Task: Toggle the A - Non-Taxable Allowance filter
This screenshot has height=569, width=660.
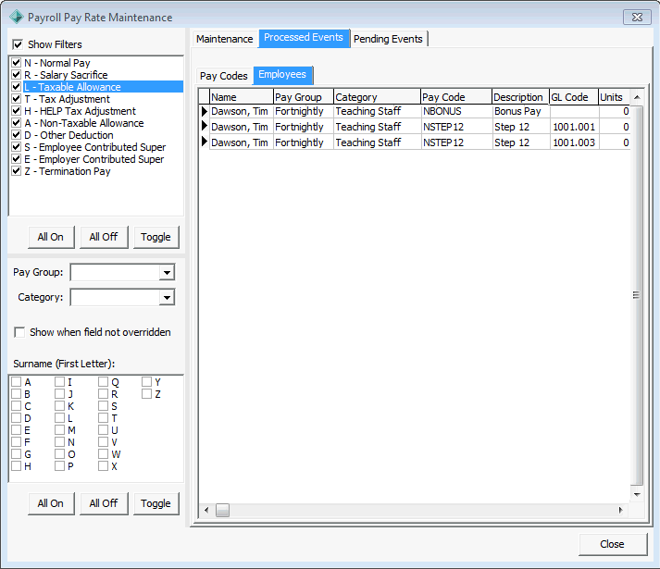Action: tap(16, 123)
